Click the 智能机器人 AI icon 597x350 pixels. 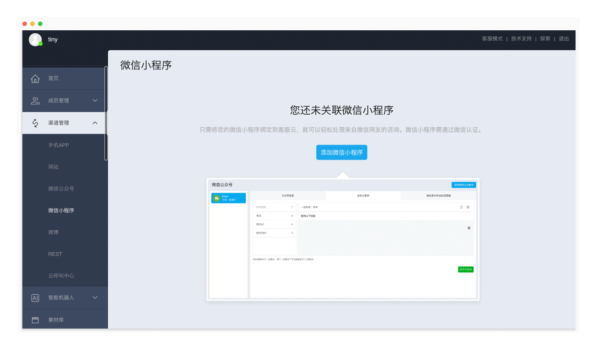[35, 298]
